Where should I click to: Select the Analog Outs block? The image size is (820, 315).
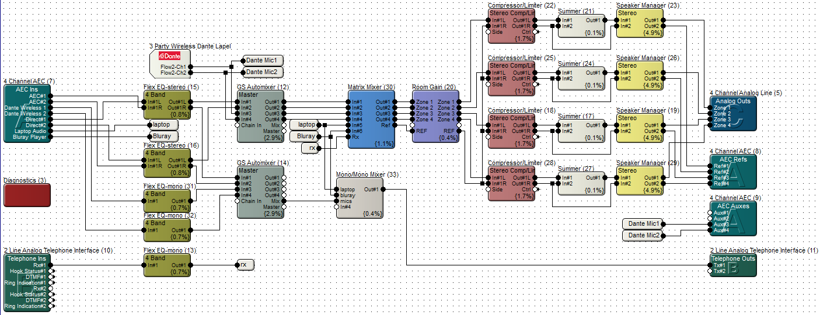733,113
